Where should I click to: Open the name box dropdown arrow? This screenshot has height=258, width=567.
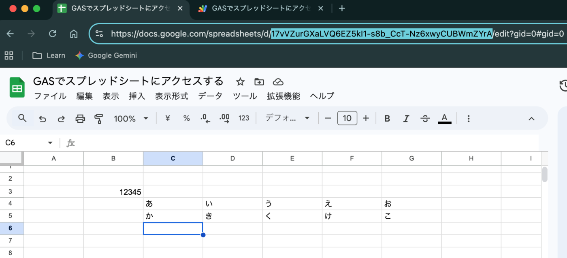point(50,143)
